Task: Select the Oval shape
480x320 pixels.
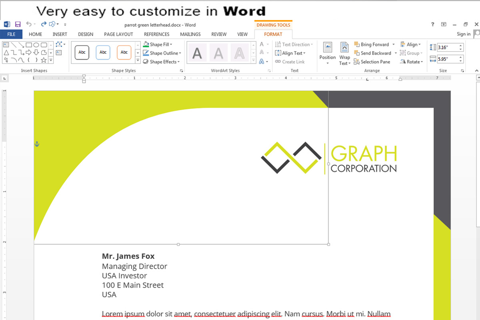Action: click(36, 45)
